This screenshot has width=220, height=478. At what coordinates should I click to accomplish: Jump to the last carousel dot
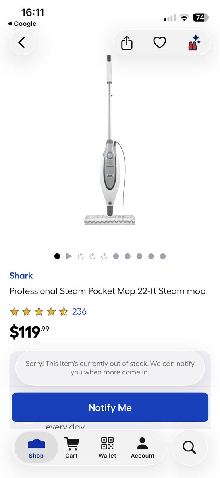163,256
